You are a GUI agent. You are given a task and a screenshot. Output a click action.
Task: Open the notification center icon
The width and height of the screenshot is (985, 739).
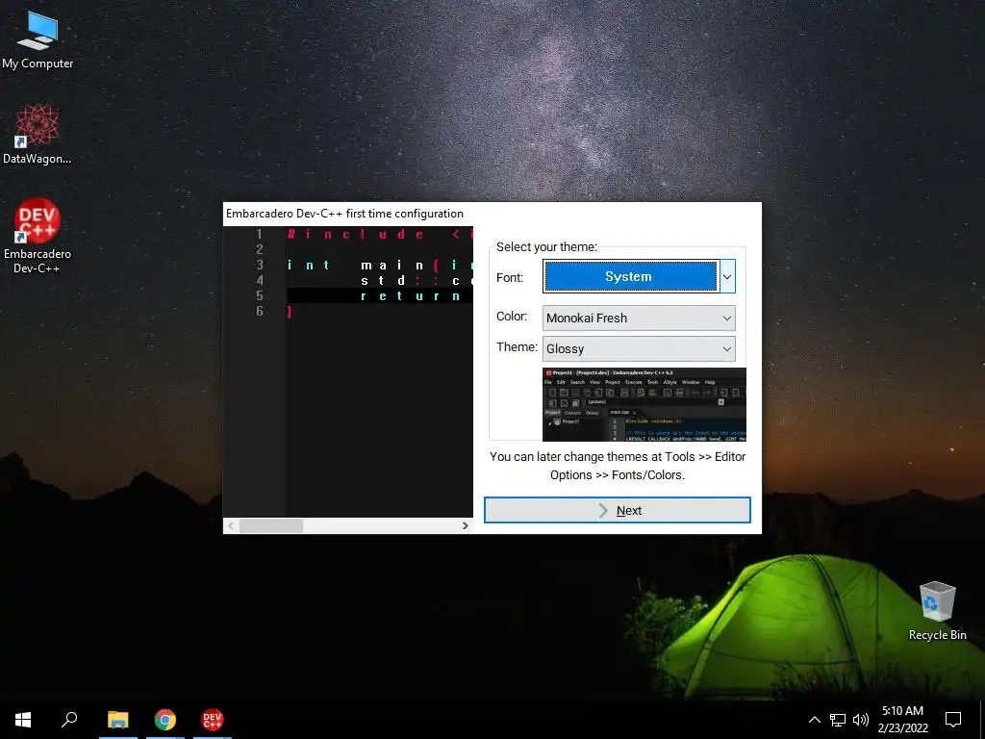click(x=953, y=720)
